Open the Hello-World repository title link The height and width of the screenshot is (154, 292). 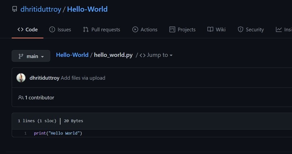[x=87, y=9]
